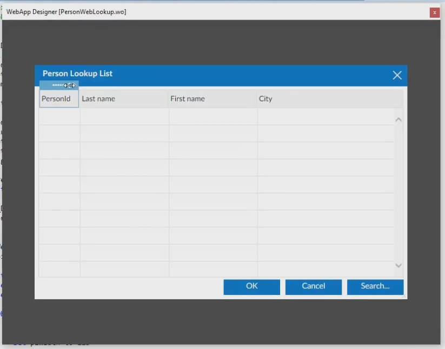
Task: Select first row cell under City column
Action: 325,117
